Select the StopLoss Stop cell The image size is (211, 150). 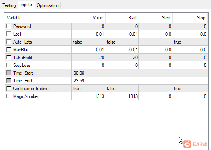[x=190, y=65]
